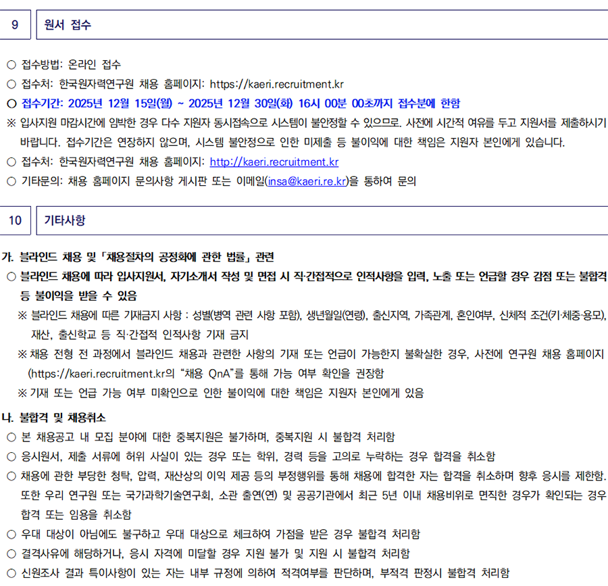Select the 기재금지 사항 note line
This screenshot has height=586, width=608.
point(318,315)
